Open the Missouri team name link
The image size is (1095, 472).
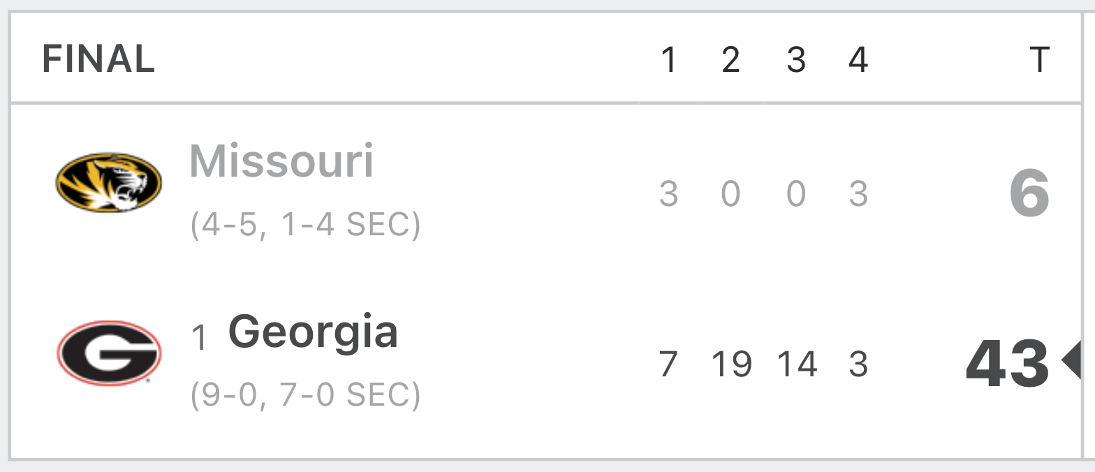point(281,161)
